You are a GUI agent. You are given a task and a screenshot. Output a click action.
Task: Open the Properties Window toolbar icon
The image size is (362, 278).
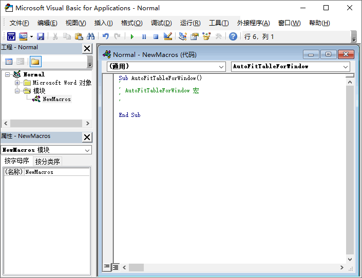click(x=195, y=36)
